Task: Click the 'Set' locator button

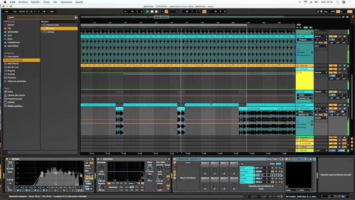Action: pos(299,24)
